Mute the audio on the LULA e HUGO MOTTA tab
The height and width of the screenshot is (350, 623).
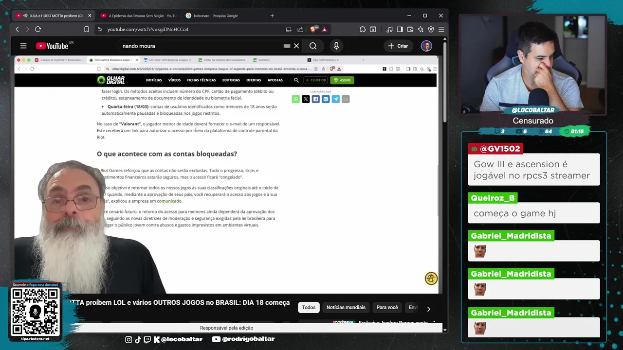pyautogui.click(x=25, y=16)
